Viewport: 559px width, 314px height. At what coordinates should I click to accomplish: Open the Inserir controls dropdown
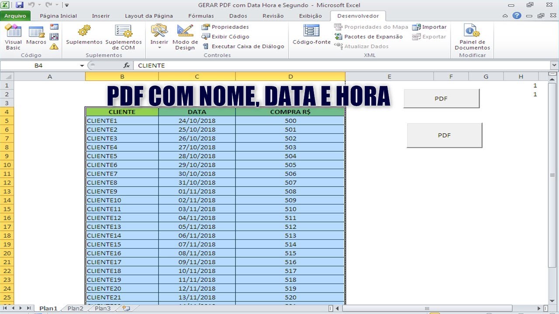159,38
